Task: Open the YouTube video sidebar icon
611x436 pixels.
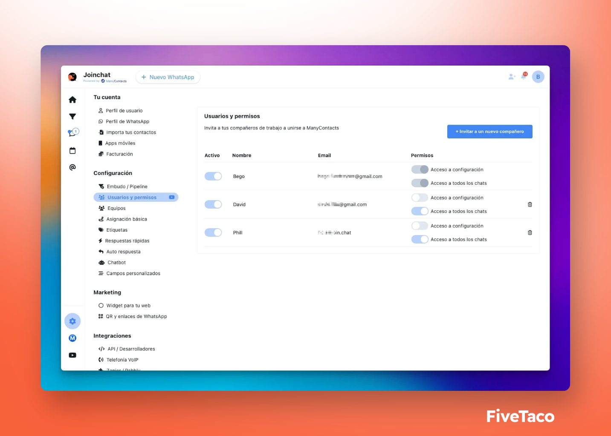Action: pyautogui.click(x=72, y=355)
